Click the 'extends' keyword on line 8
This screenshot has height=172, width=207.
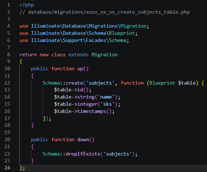78,55
